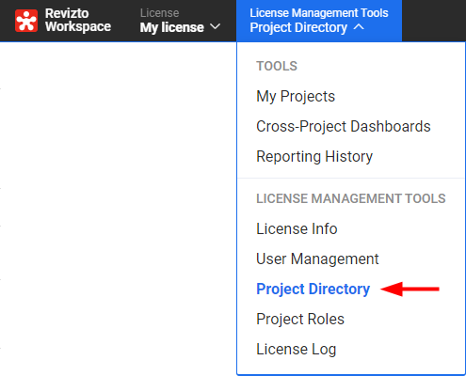Viewport: 466px width, 376px height.
Task: Click the Revizto Workspace title text
Action: tap(78, 20)
